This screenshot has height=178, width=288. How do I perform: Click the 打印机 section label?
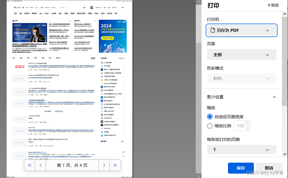point(213,19)
